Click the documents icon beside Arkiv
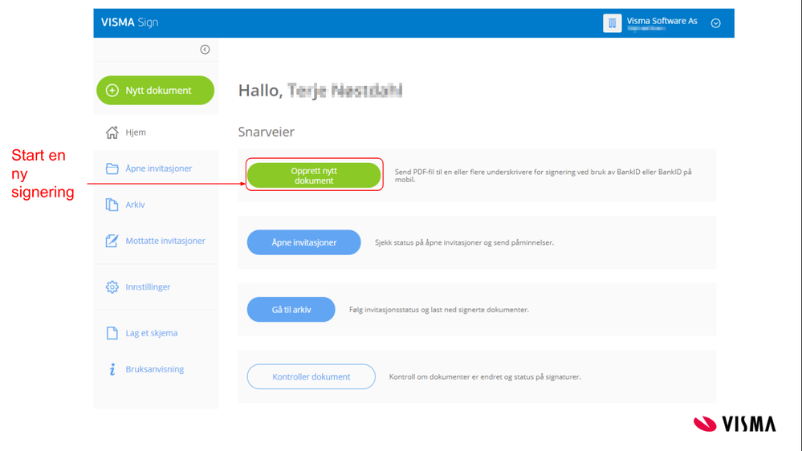The image size is (802, 451). [x=112, y=205]
